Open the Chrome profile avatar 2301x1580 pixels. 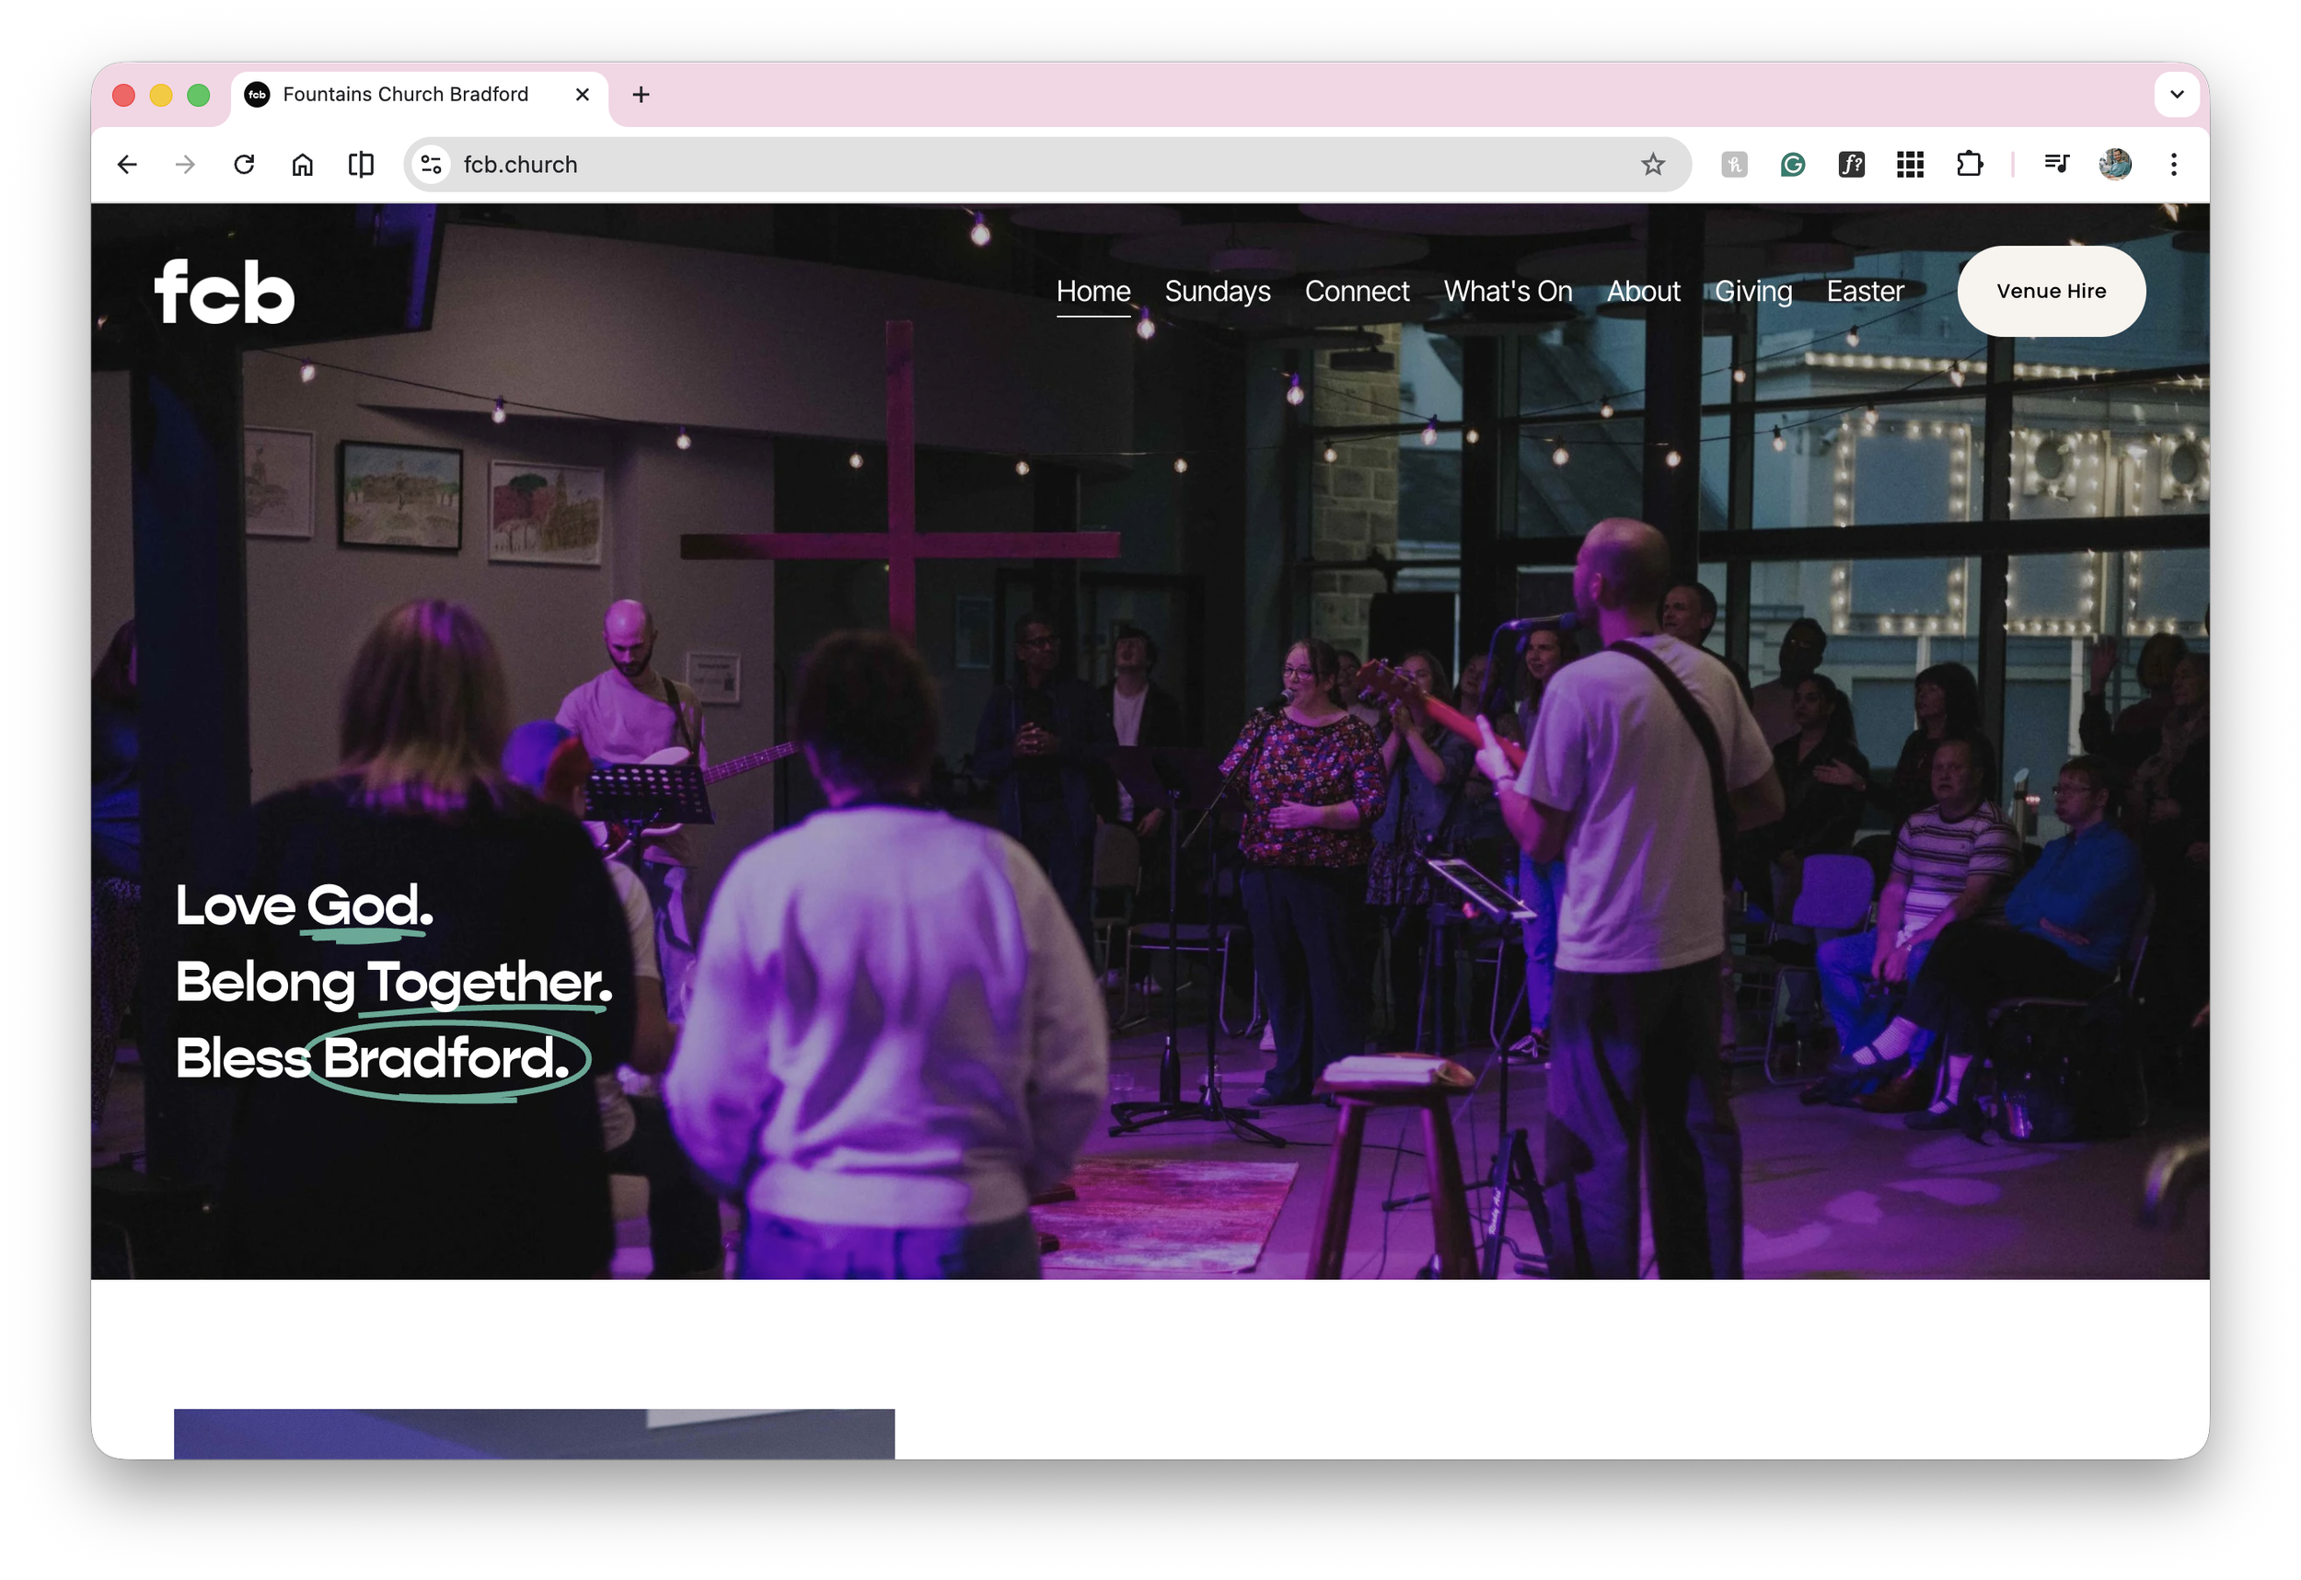pos(2115,165)
